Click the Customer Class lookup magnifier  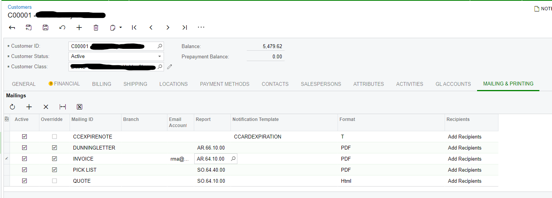(160, 67)
